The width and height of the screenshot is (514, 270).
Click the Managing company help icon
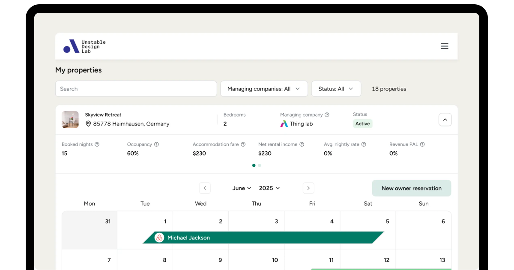pos(327,115)
